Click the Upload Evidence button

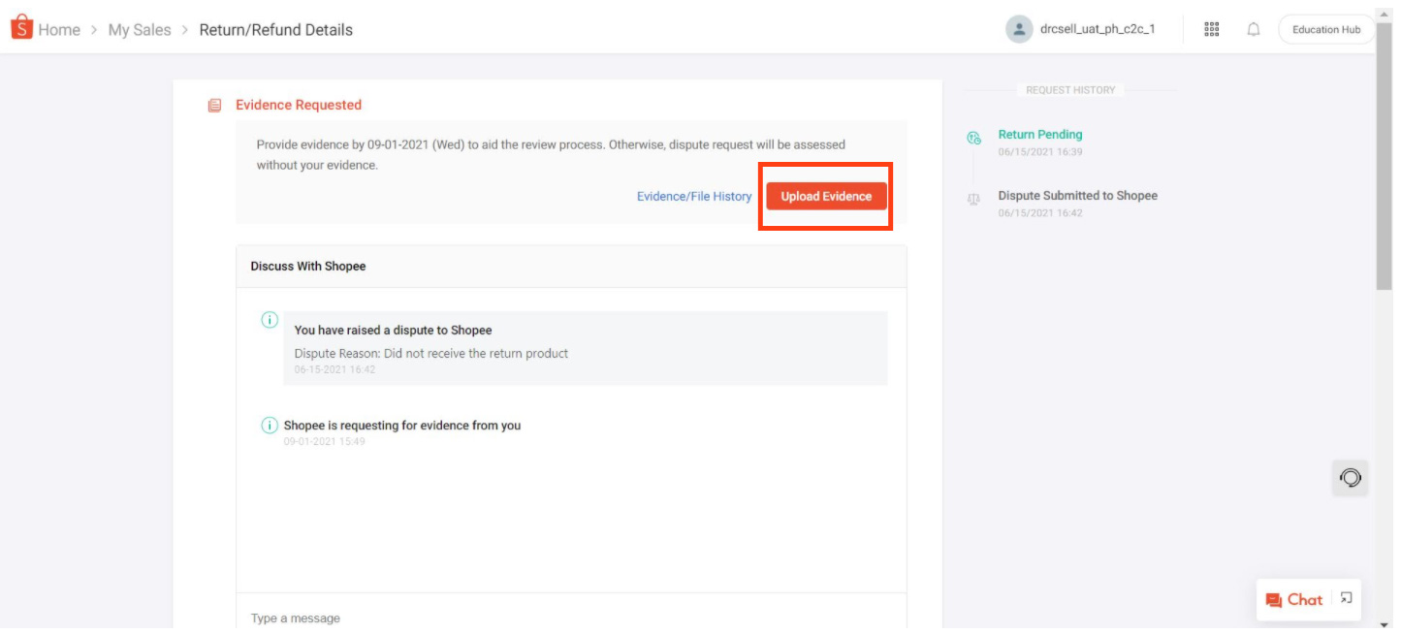(825, 195)
